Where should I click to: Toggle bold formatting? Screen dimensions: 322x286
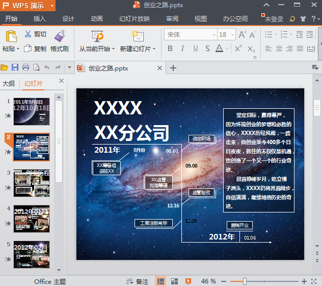click(x=170, y=49)
